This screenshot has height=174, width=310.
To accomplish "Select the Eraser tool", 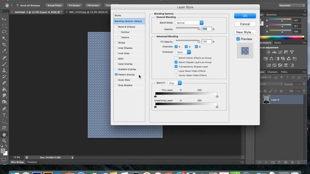I will (4, 83).
